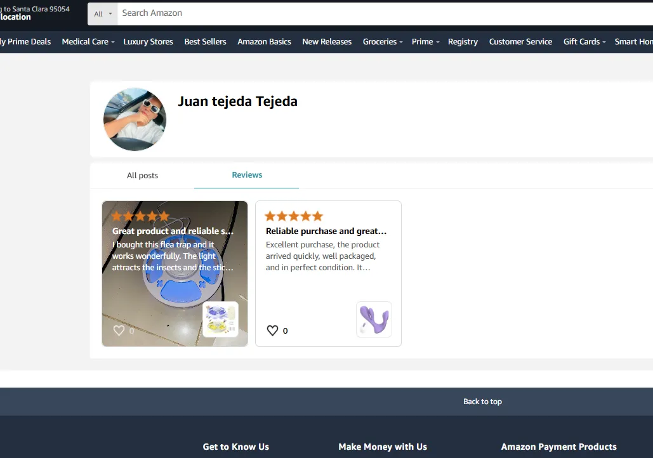Expand the Medical Care menu
Image resolution: width=653 pixels, height=458 pixels.
click(87, 41)
